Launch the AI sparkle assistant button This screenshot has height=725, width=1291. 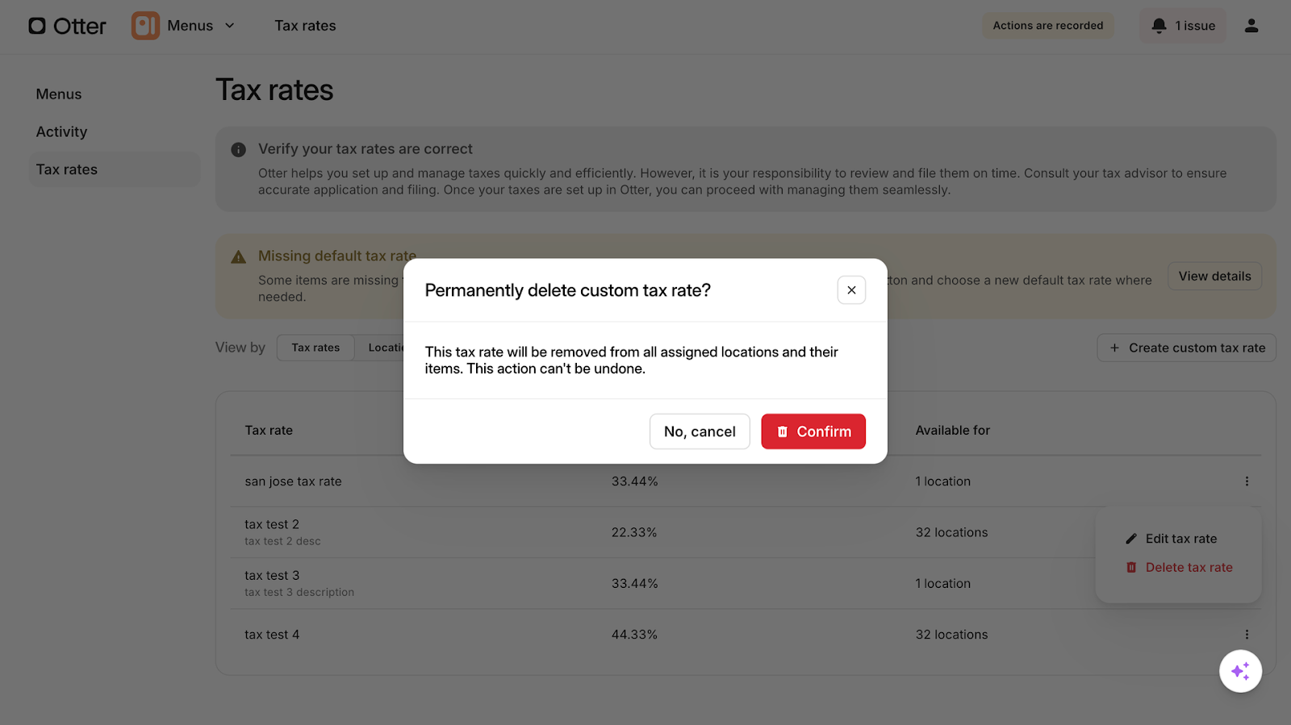click(x=1240, y=671)
